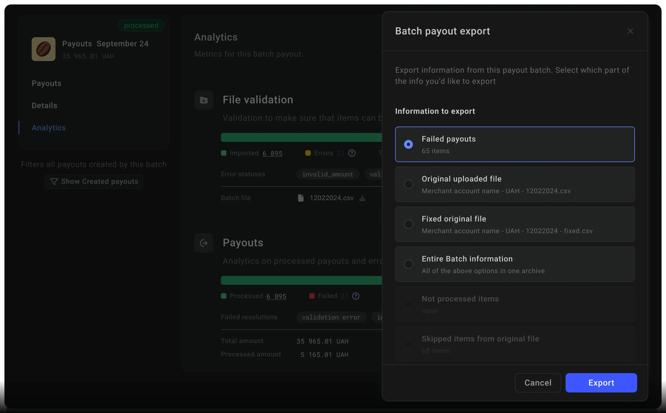Click the Payouts section arrow icon

[204, 243]
